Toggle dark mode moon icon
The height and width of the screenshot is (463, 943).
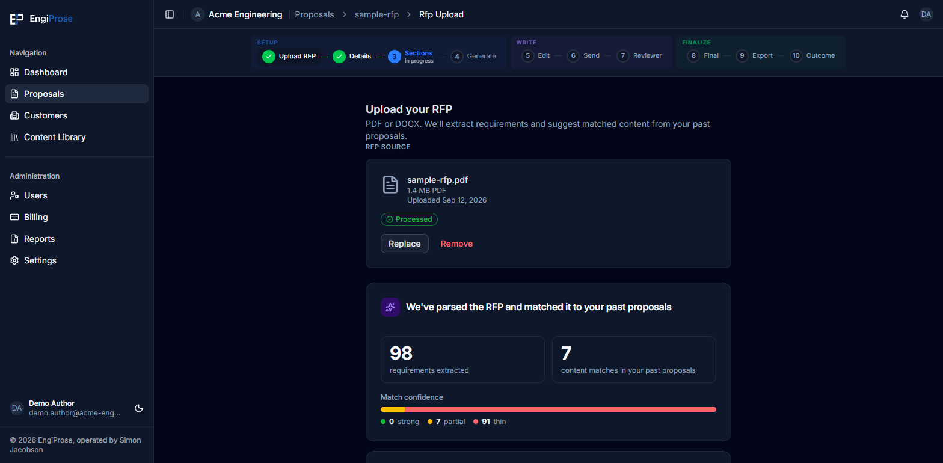tap(139, 408)
